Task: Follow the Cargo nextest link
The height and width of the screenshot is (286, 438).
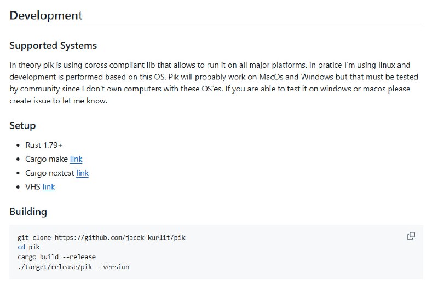Action: pos(82,173)
